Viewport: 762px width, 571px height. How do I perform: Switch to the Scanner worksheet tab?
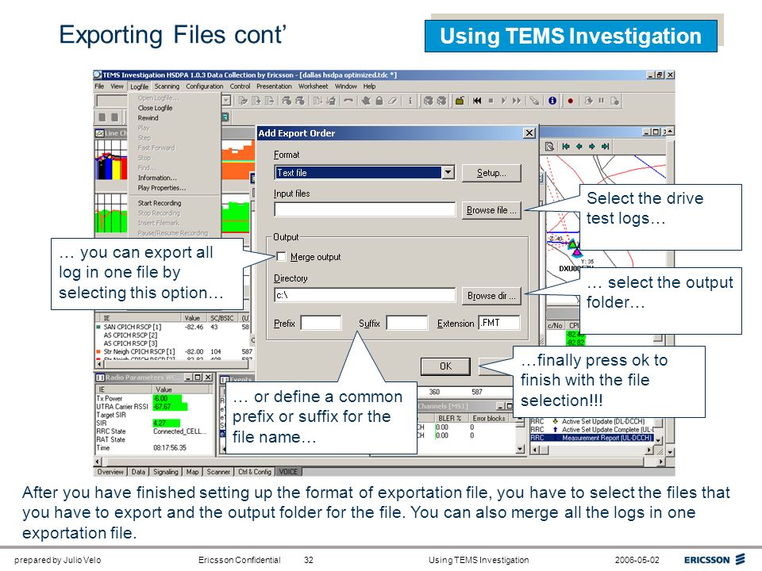pyautogui.click(x=218, y=471)
